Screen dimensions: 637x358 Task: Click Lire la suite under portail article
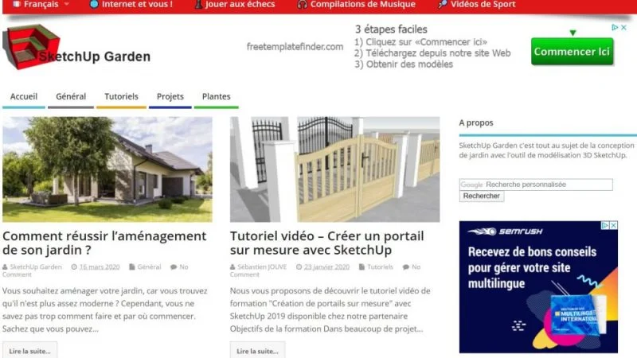(x=257, y=351)
